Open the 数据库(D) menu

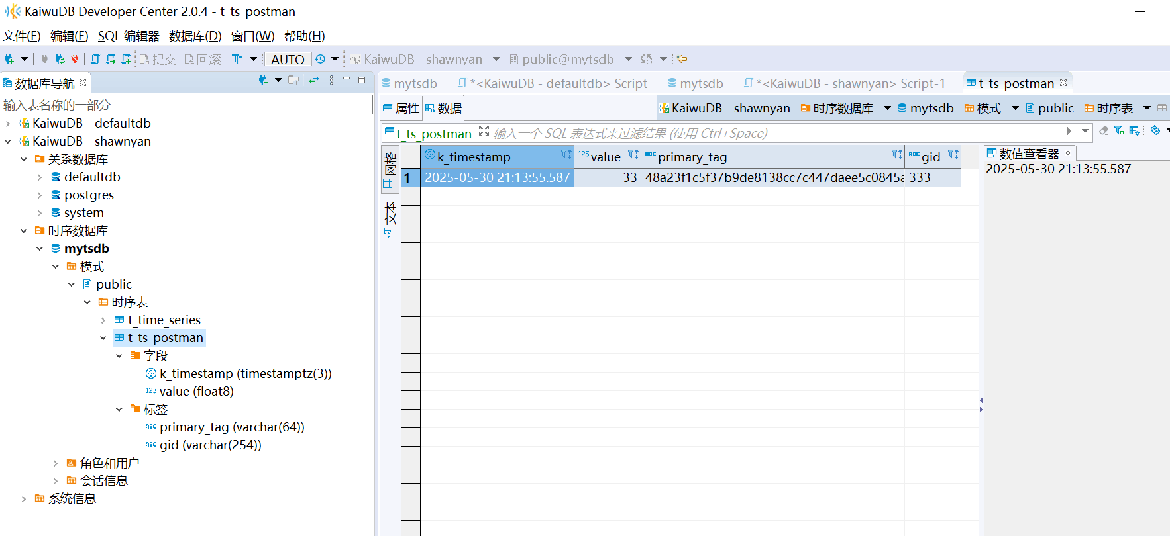[x=195, y=36]
